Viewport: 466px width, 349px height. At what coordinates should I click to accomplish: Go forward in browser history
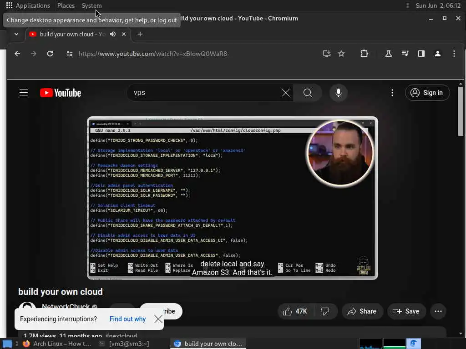(x=34, y=54)
